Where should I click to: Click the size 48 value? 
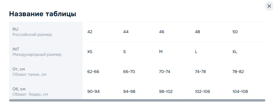[198, 32]
